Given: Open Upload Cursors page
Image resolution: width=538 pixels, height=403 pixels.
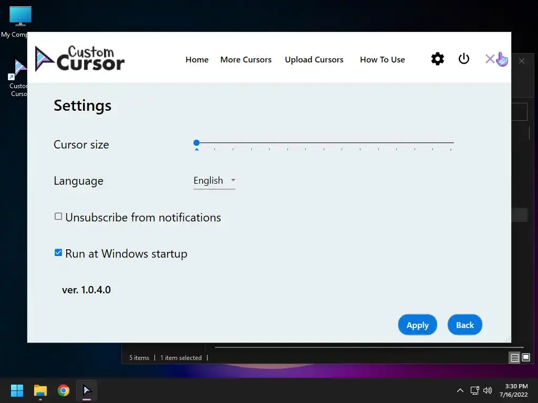Looking at the screenshot, I should pos(314,60).
